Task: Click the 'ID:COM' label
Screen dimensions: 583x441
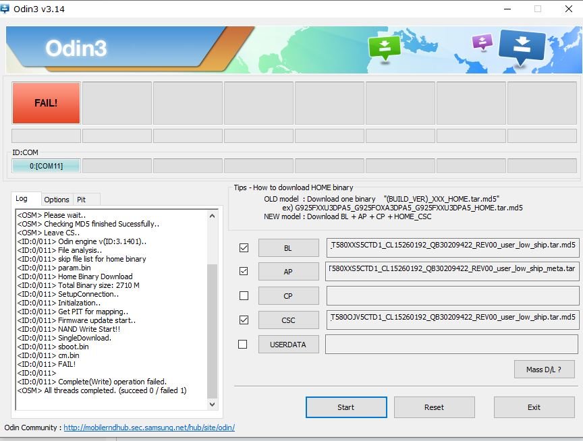Action: pos(25,152)
